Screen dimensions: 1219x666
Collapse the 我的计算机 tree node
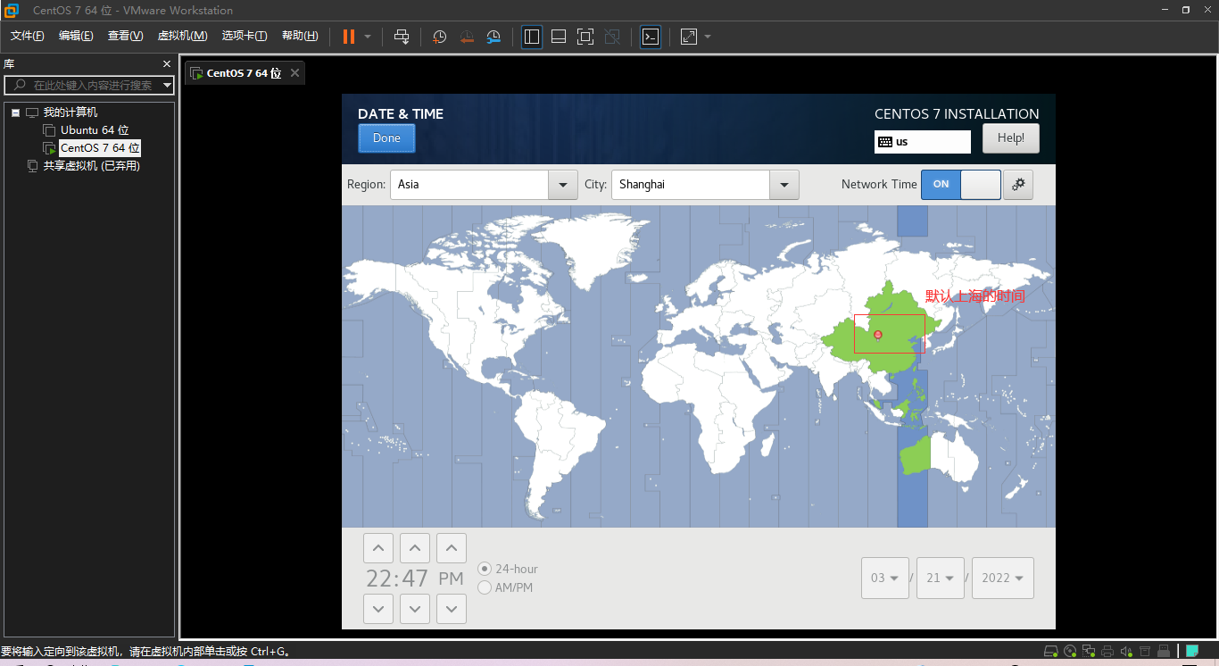click(15, 112)
